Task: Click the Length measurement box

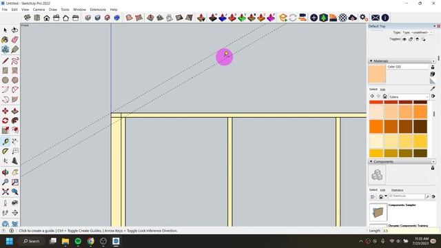Action: pos(411,231)
